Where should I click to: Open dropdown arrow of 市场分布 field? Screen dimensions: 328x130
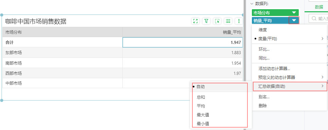coord(294,13)
